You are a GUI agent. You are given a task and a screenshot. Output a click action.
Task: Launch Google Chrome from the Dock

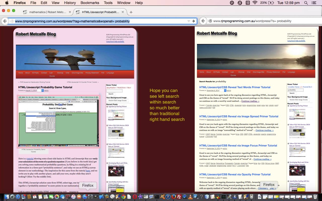coord(124,197)
